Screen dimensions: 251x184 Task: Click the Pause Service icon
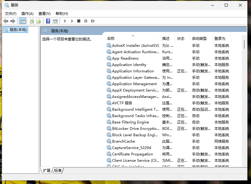[86, 21]
